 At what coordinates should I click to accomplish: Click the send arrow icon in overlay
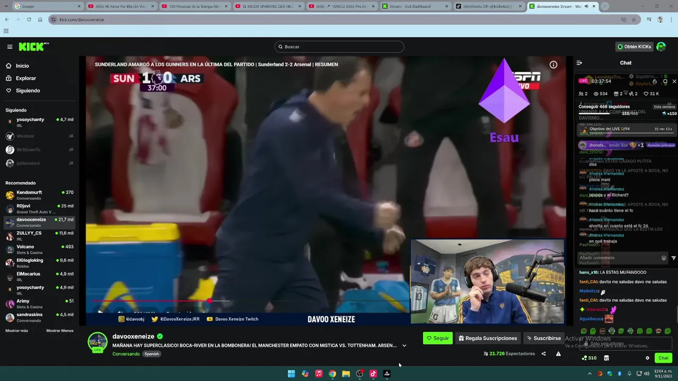tap(674, 258)
